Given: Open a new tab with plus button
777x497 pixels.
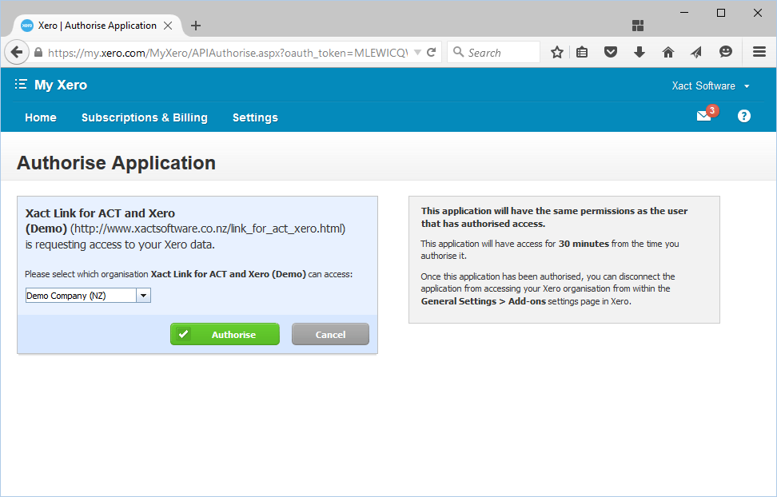Looking at the screenshot, I should (x=196, y=26).
